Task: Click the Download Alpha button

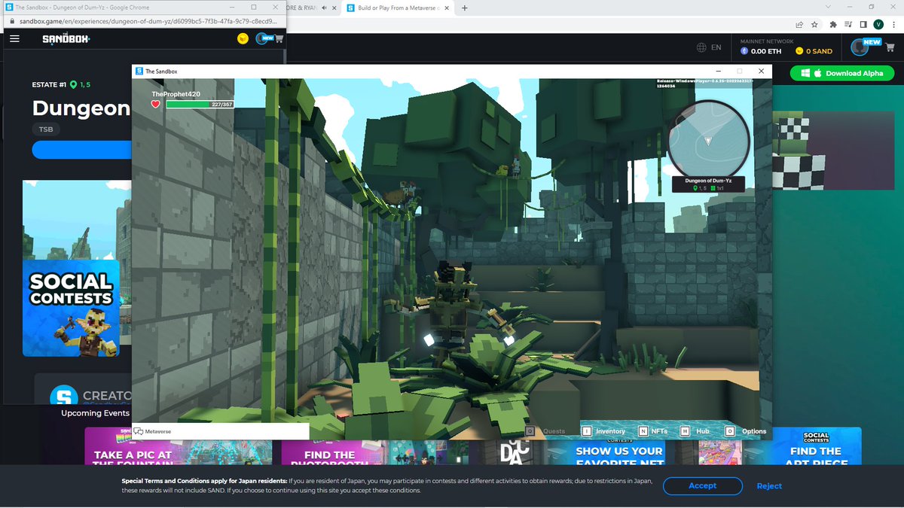Action: click(841, 73)
